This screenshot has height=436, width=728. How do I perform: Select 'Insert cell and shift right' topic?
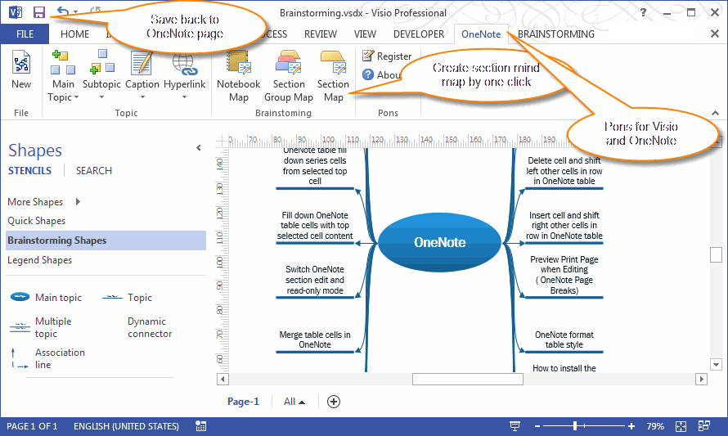564,226
